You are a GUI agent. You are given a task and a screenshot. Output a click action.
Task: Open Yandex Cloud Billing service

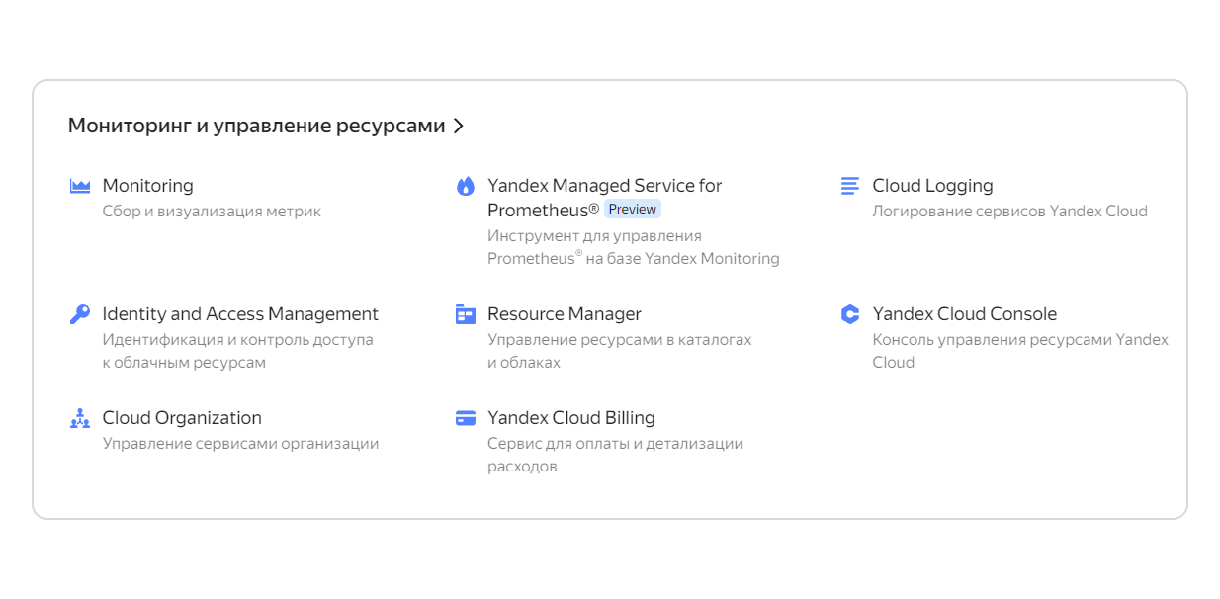[x=571, y=418]
